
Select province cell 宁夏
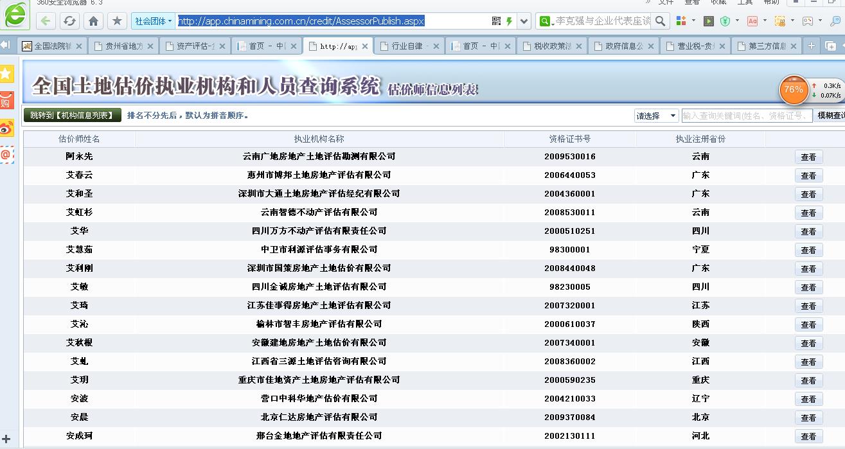pos(700,249)
